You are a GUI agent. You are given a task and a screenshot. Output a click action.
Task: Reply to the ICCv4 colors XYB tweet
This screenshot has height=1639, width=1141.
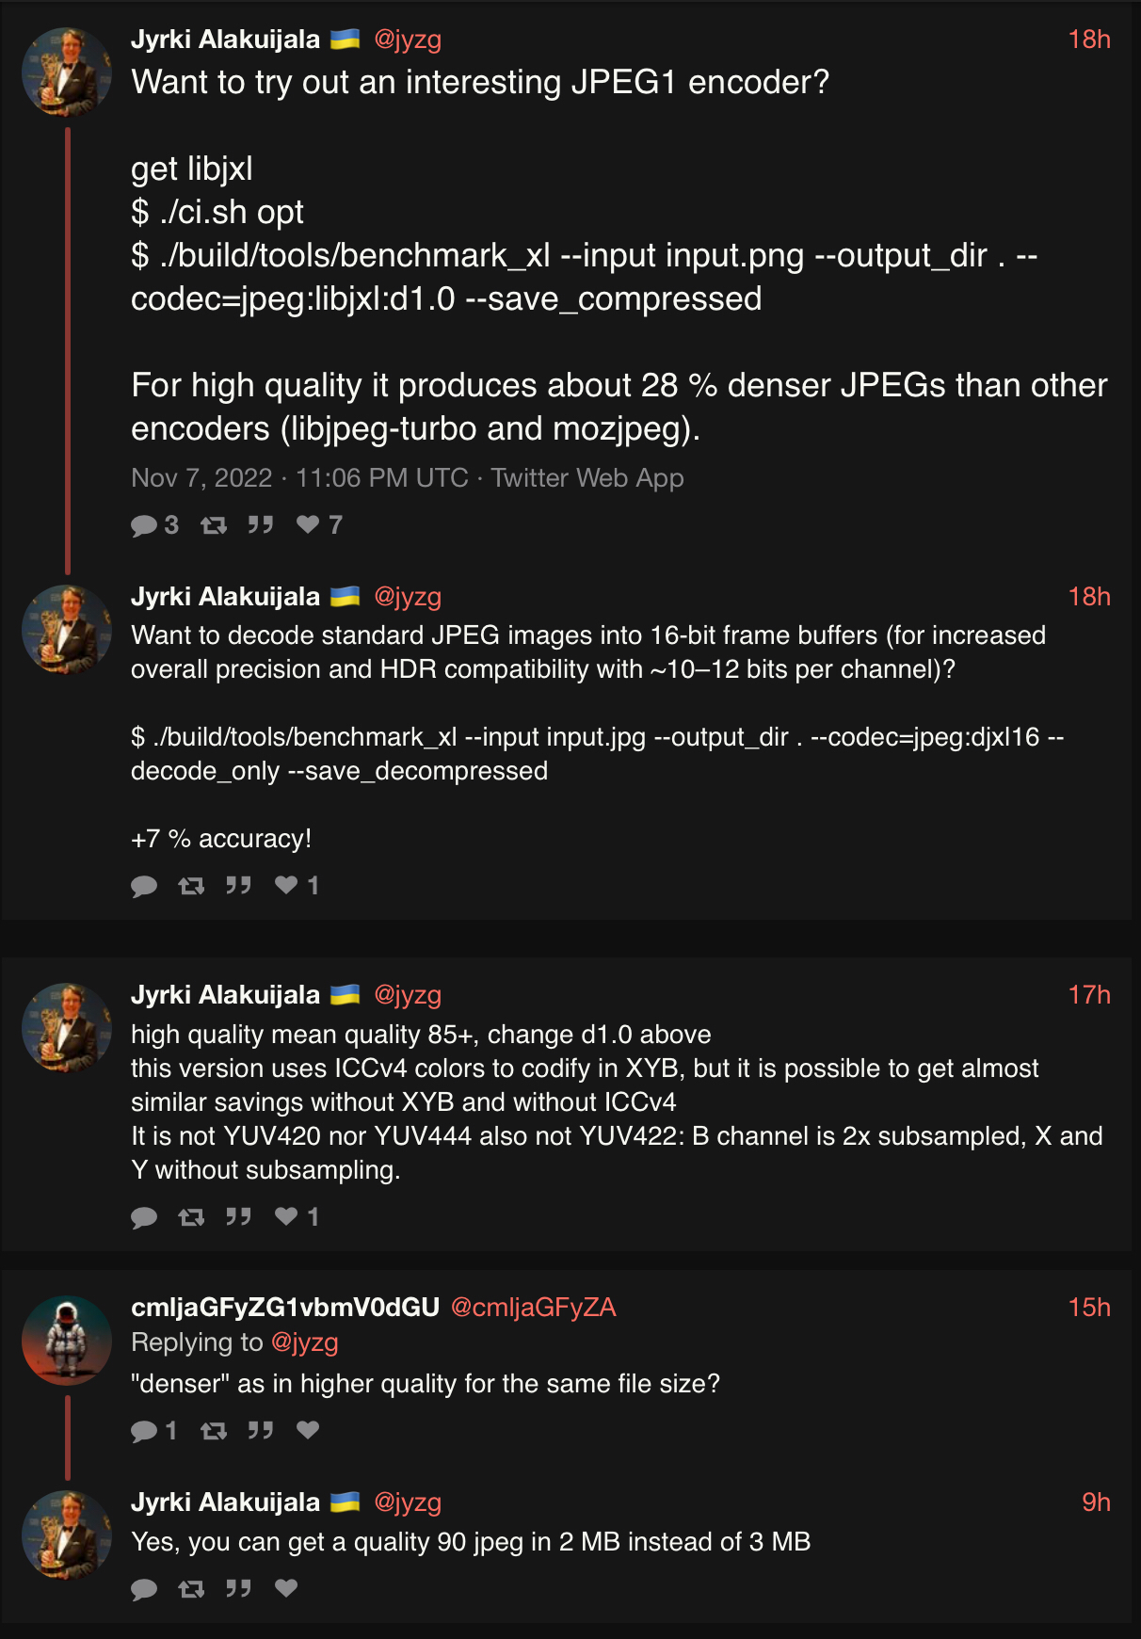point(144,1217)
